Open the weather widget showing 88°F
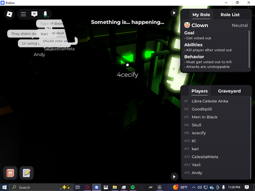The image size is (255, 191). click(x=180, y=187)
